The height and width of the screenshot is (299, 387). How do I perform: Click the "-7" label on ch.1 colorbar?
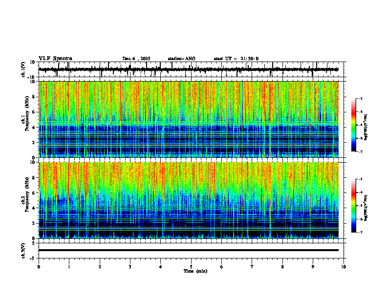pyautogui.click(x=360, y=151)
